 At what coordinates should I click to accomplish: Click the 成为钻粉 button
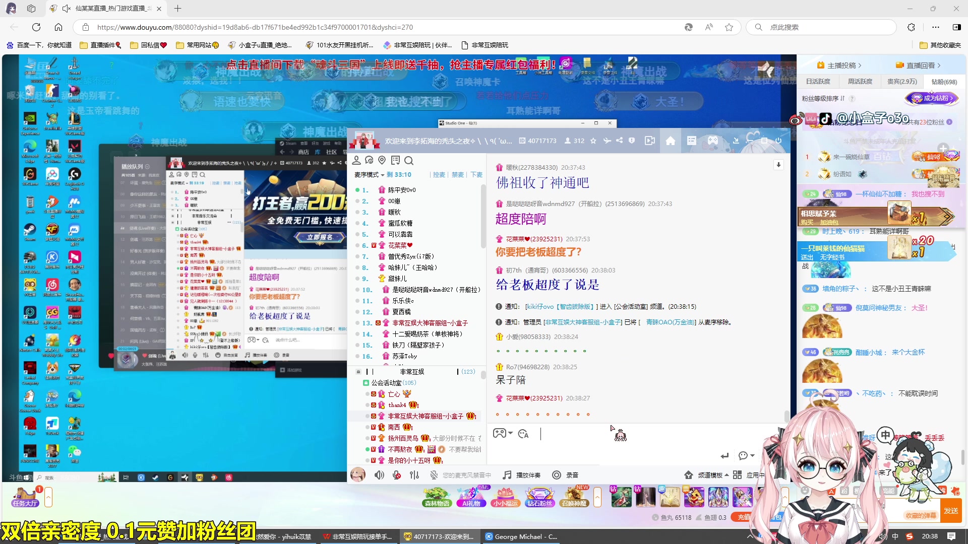point(932,98)
